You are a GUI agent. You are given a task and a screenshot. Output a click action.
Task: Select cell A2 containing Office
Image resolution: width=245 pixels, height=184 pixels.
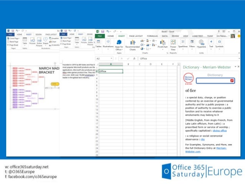click(x=111, y=71)
